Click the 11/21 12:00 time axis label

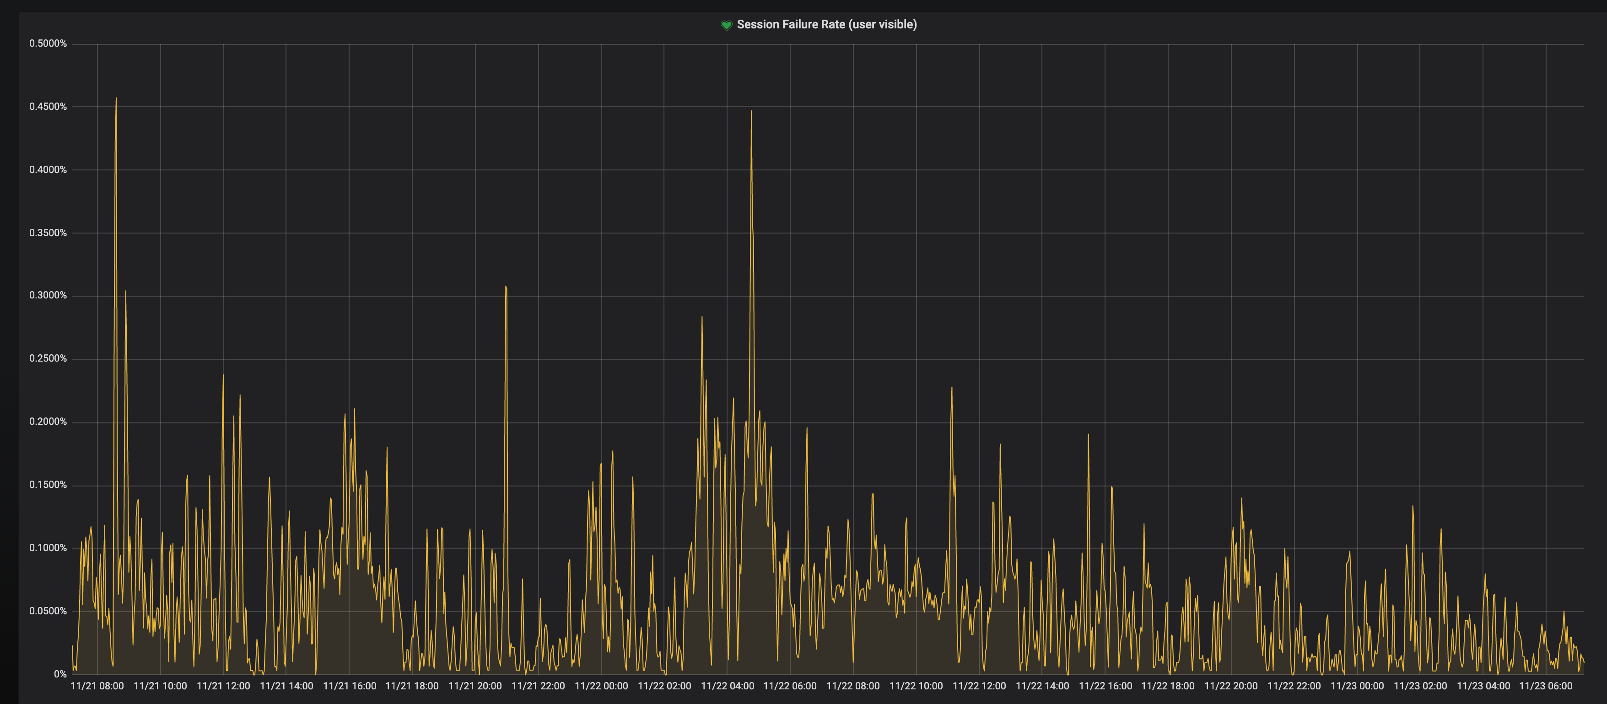[x=223, y=686]
